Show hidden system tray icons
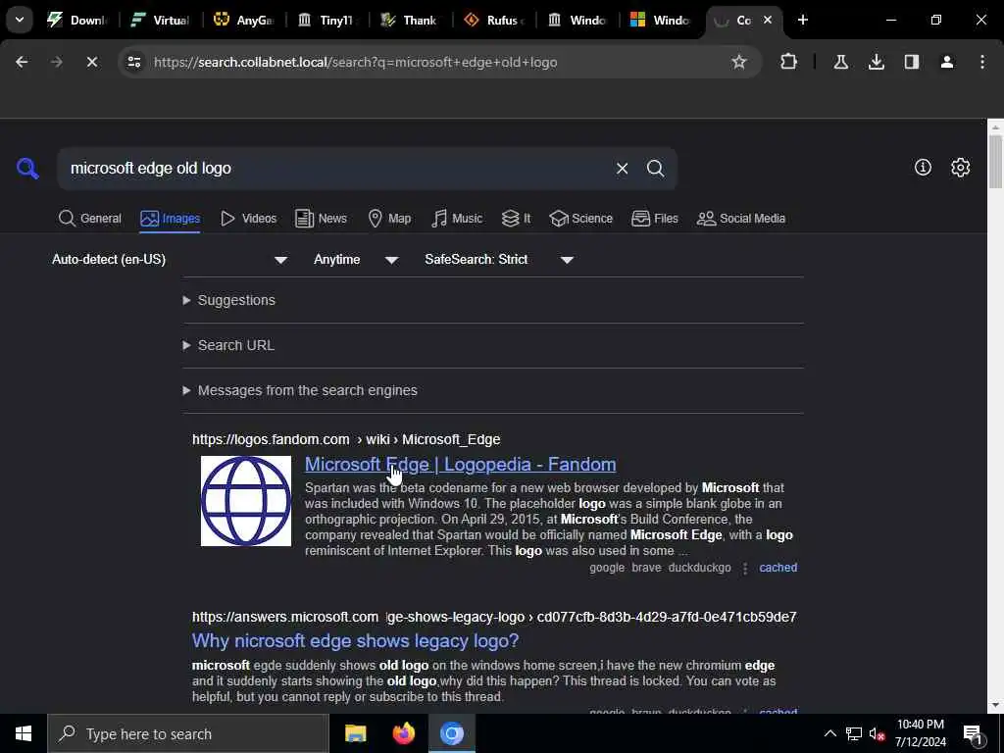The width and height of the screenshot is (1004, 753). [829, 733]
